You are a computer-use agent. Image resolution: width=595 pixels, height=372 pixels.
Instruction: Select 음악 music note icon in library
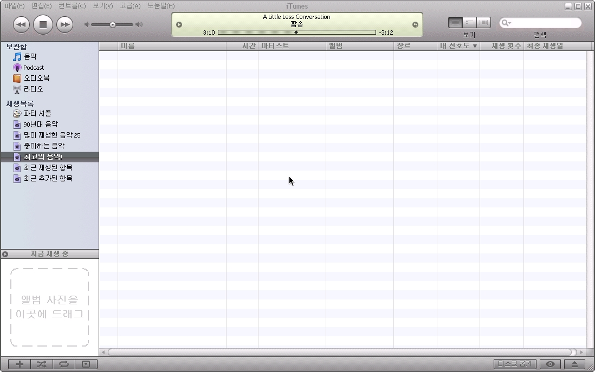17,57
